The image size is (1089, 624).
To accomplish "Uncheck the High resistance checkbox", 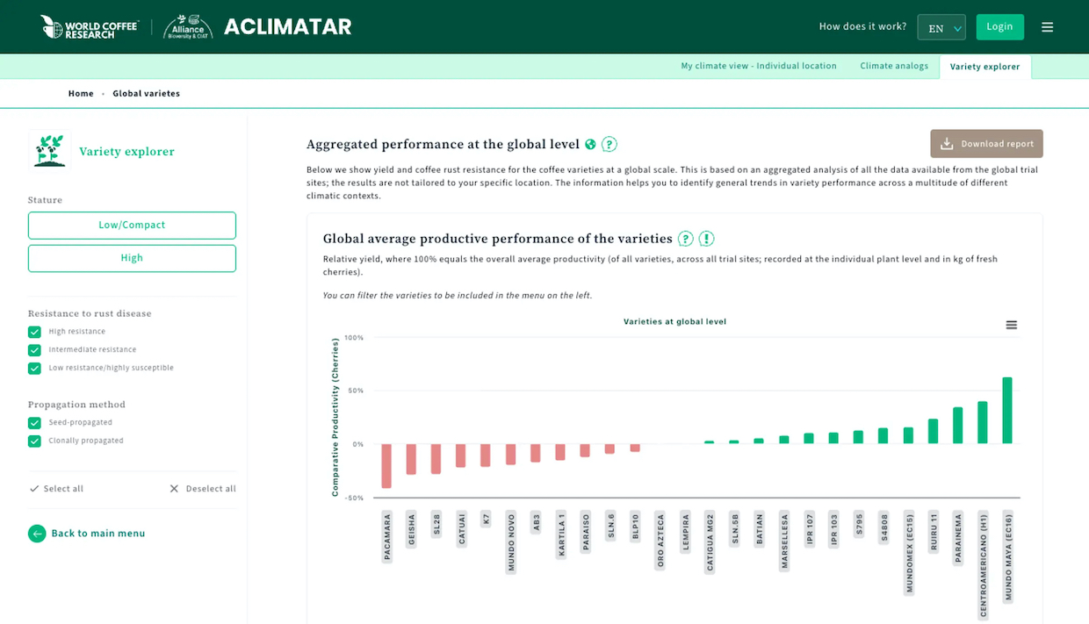I will [34, 332].
